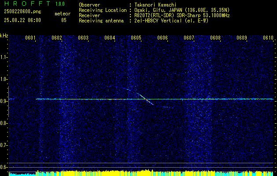Click the 0.7 frequency axis label

(4, 145)
